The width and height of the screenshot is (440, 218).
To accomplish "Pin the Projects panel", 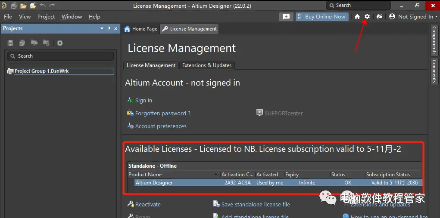I will coord(109,28).
